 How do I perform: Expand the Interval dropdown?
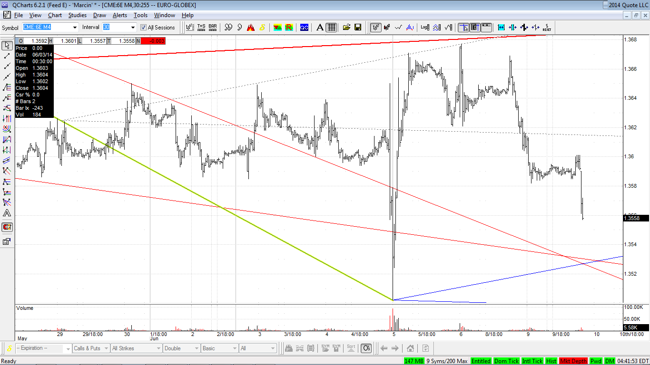point(133,28)
